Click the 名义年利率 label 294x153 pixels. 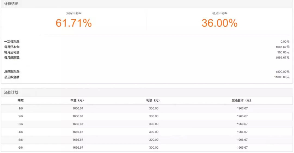[220, 13]
